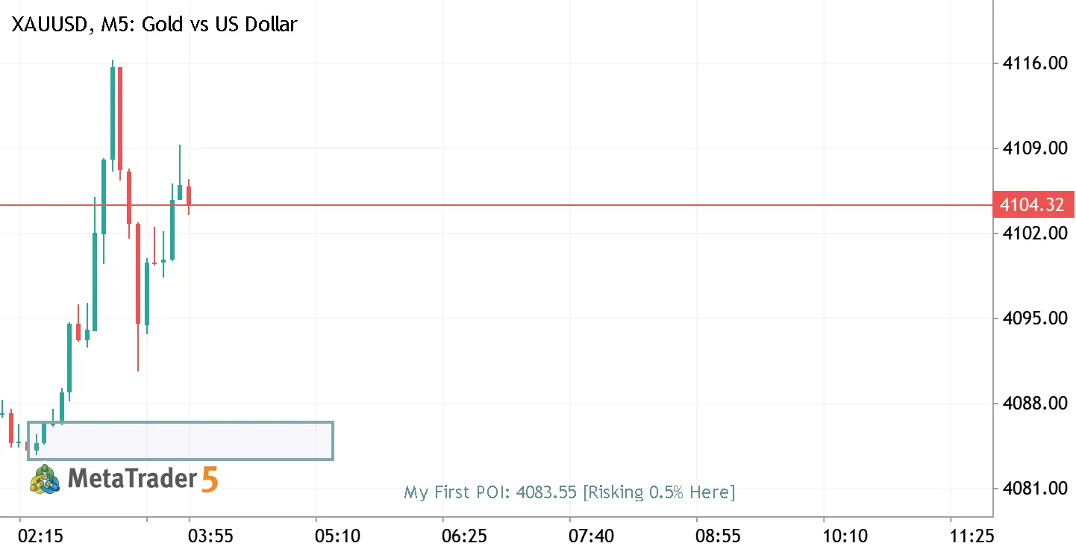Select the tallest green candle near 4116

113,113
